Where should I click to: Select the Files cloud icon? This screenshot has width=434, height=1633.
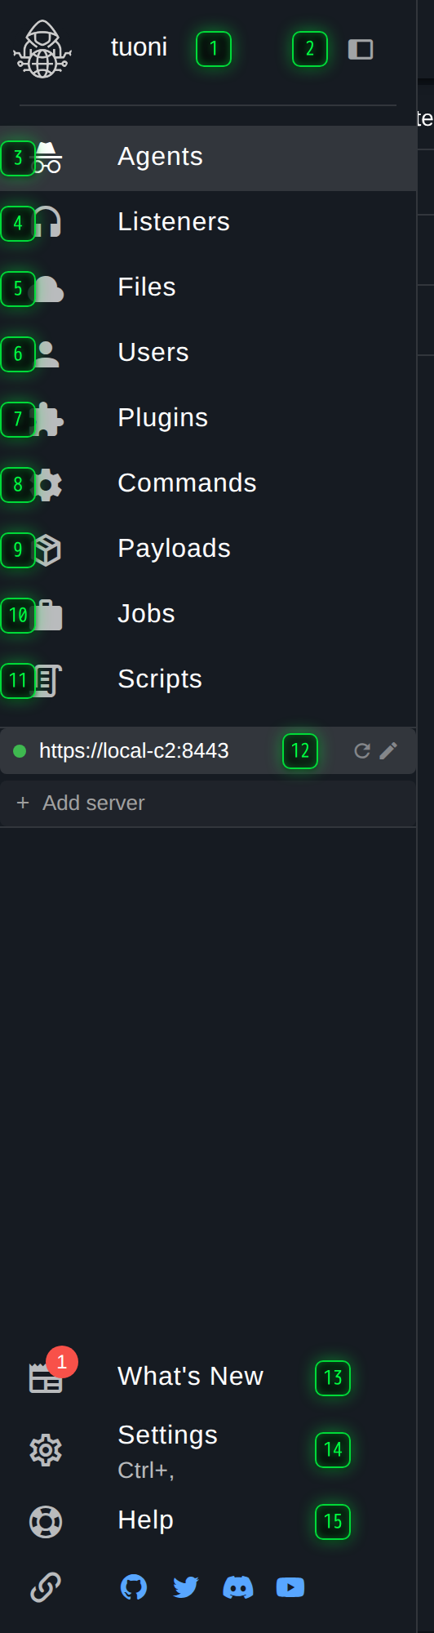click(46, 288)
